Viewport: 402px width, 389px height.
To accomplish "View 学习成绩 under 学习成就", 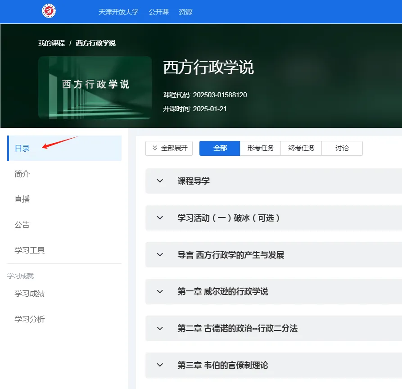I will (29, 293).
